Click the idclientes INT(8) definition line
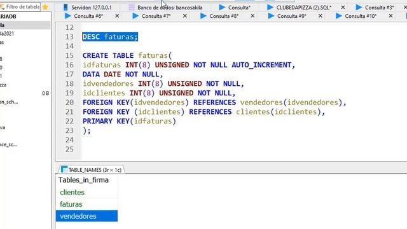407x229 pixels. (x=159, y=93)
